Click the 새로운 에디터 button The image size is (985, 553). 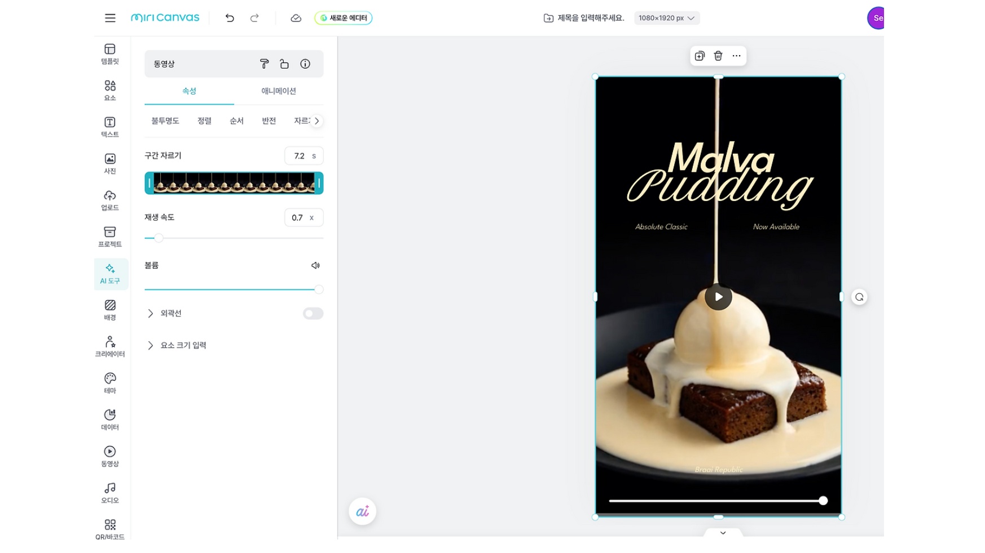tap(343, 18)
